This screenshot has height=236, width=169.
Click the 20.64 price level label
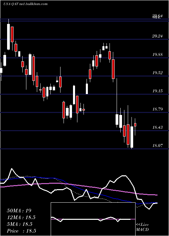pyautogui.click(x=158, y=16)
